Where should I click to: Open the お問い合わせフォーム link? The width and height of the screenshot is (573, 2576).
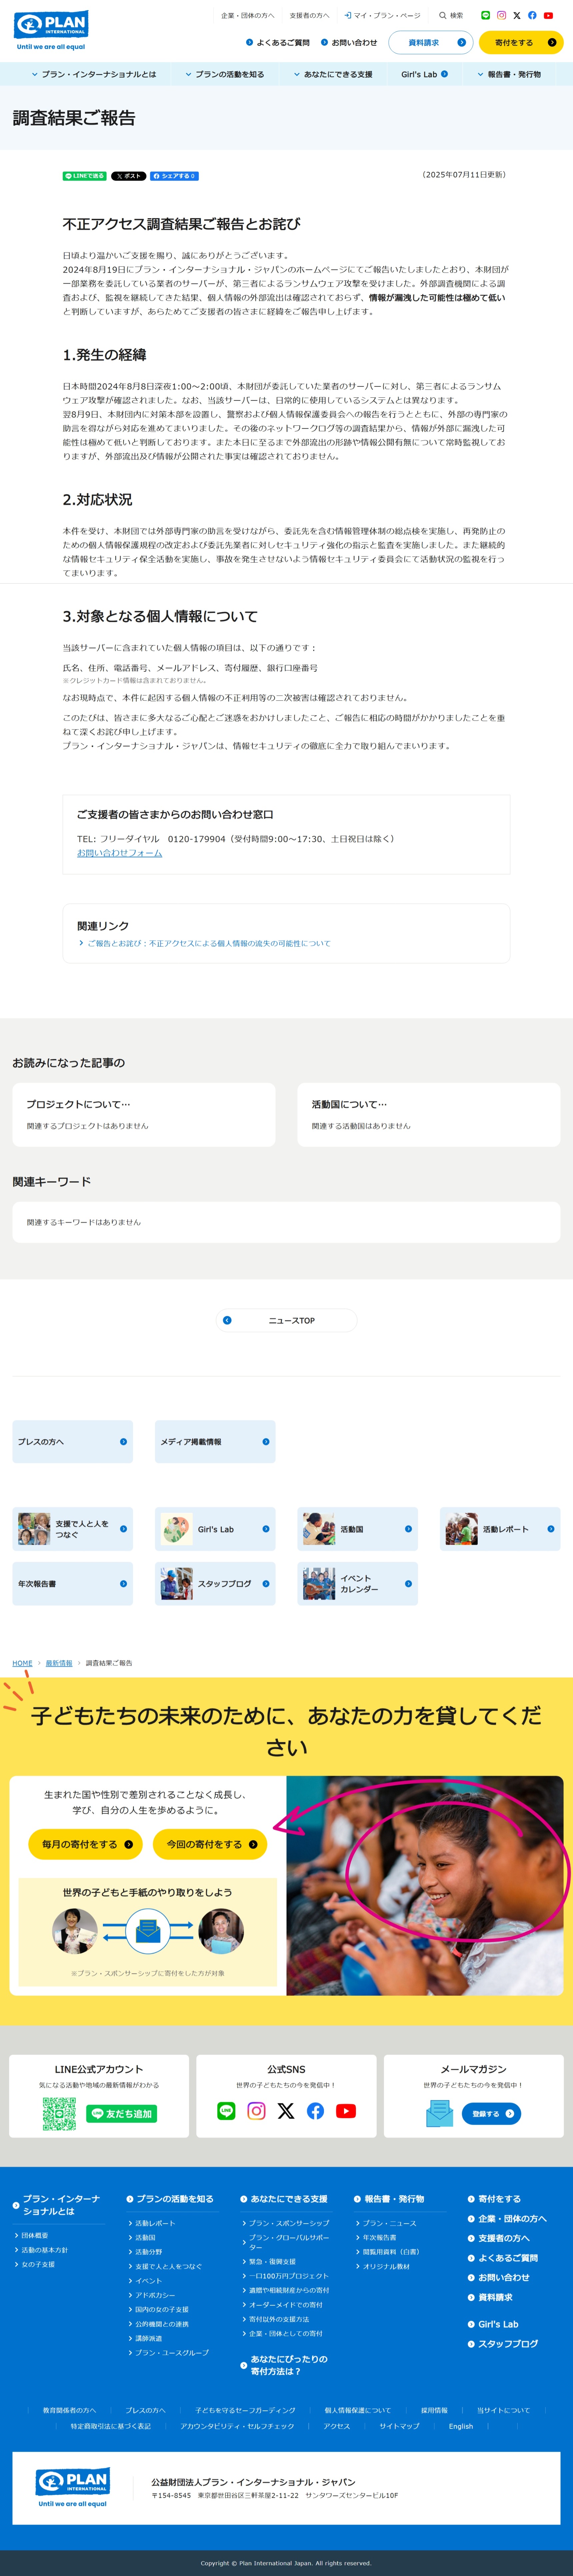120,853
